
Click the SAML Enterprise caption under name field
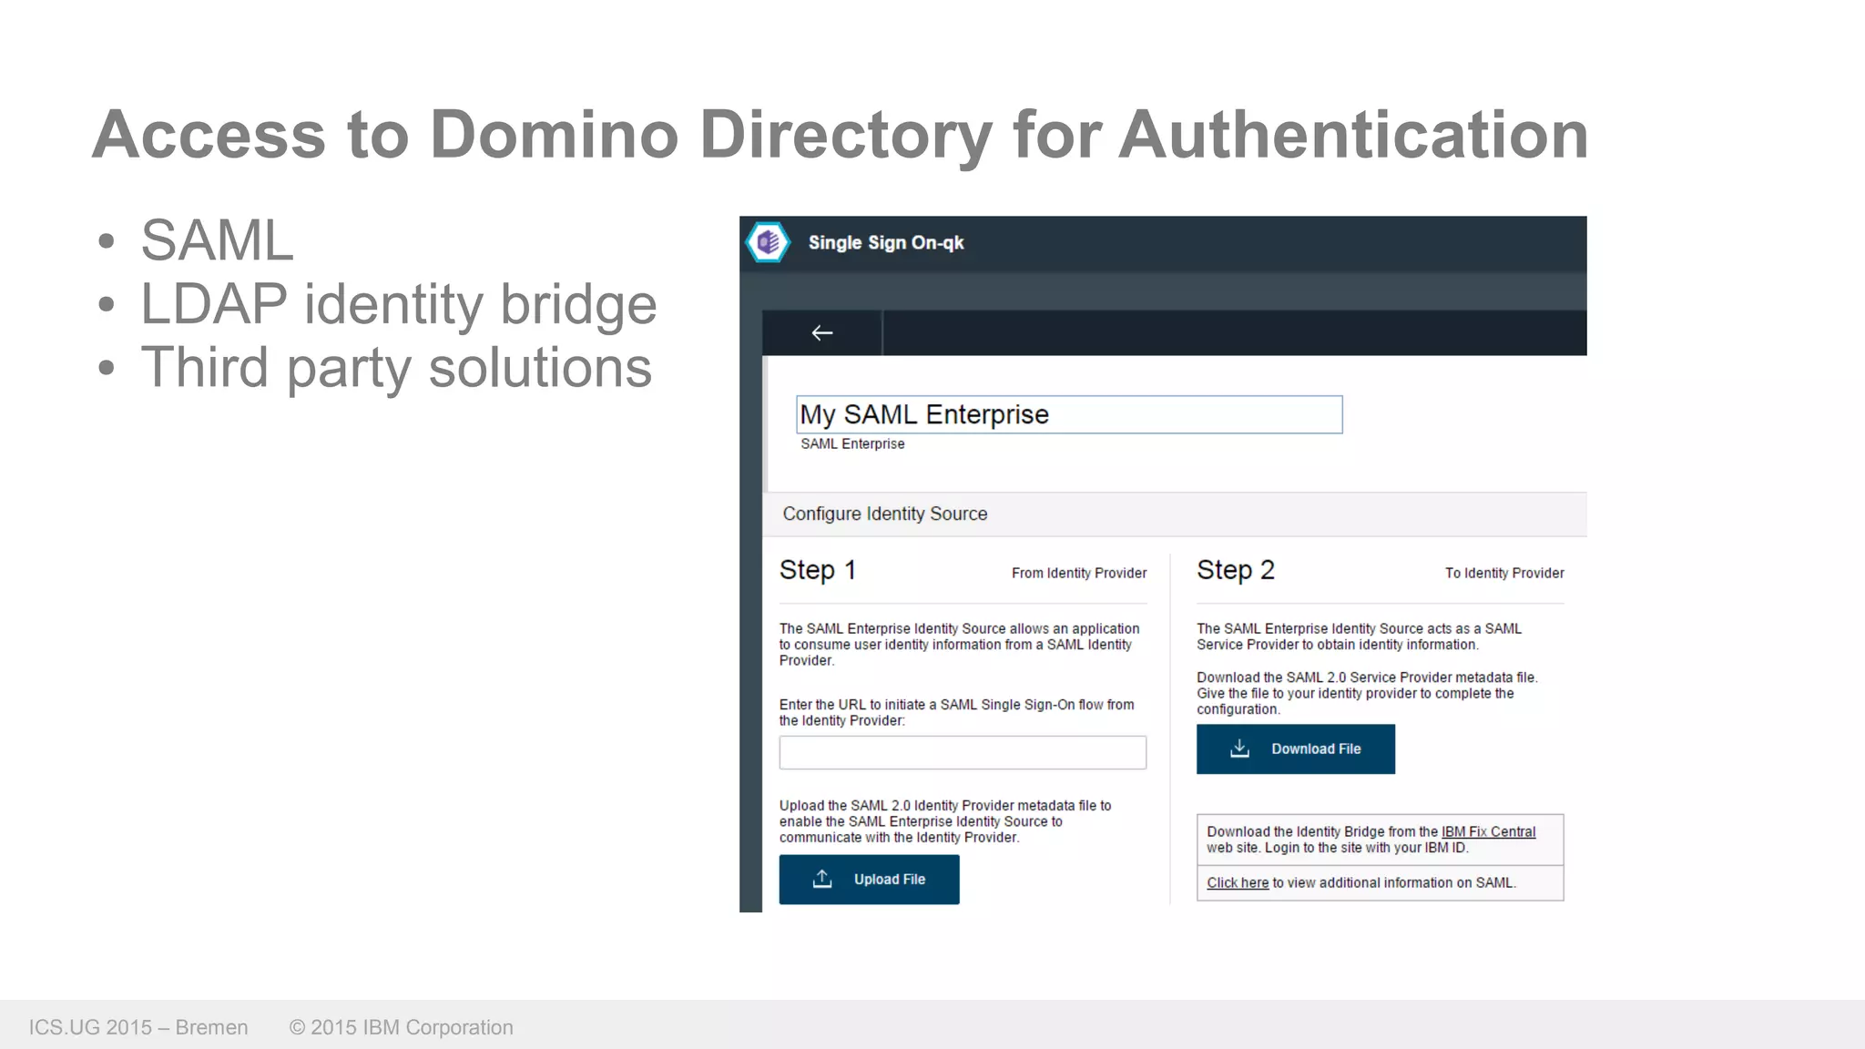(x=852, y=443)
